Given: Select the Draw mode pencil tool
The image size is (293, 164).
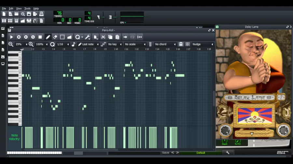Looking at the screenshot, I should coord(48,37).
